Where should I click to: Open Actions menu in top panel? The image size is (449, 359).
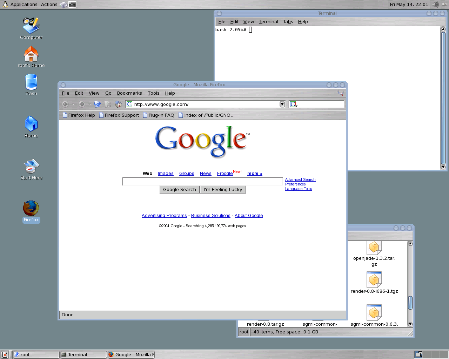coord(49,5)
